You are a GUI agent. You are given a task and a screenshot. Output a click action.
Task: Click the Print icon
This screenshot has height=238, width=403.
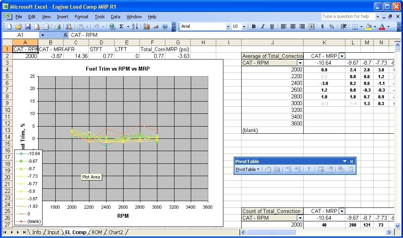[x=57, y=27]
